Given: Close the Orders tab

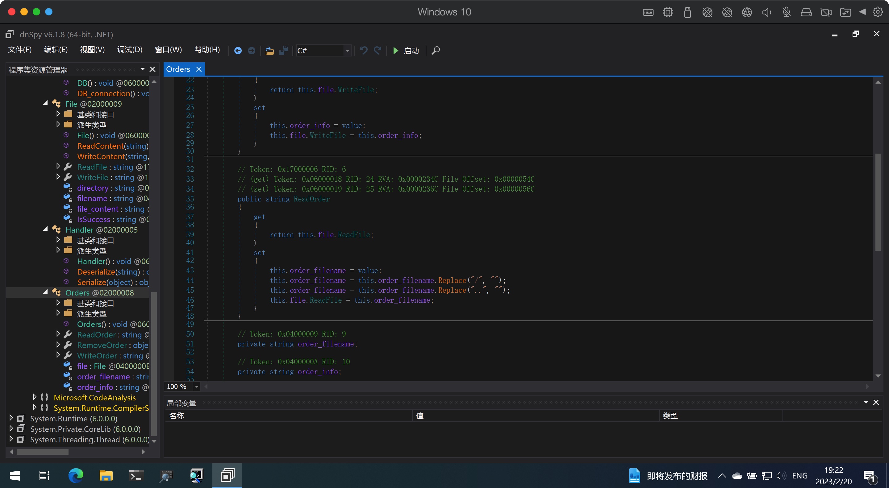Looking at the screenshot, I should (x=199, y=69).
